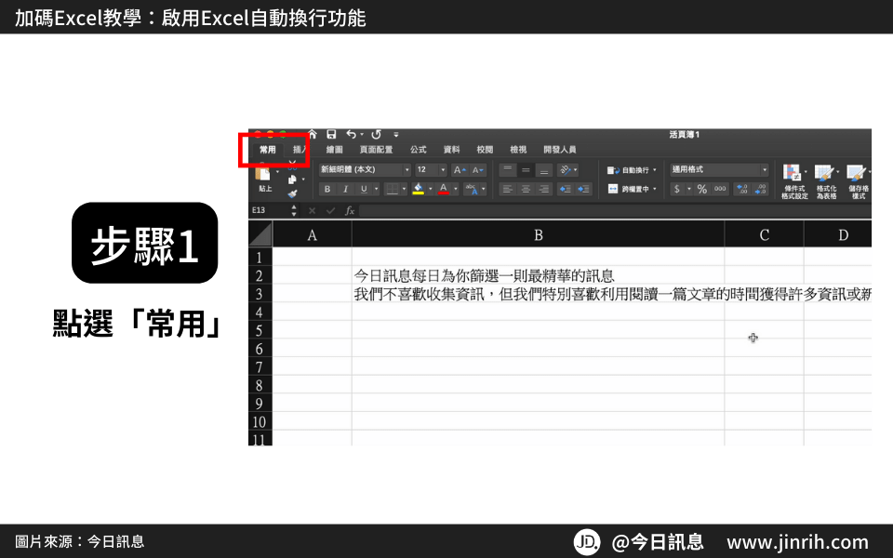This screenshot has width=893, height=558.
Task: Apply comma style 000 format
Action: pos(720,189)
